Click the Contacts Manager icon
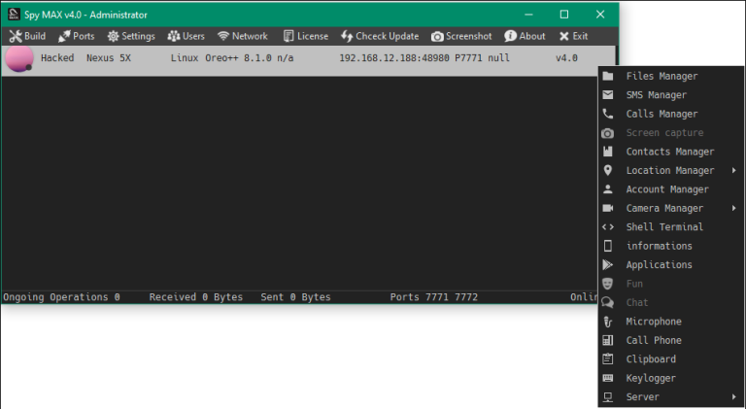Screen dimensions: 746x409 tap(607, 152)
